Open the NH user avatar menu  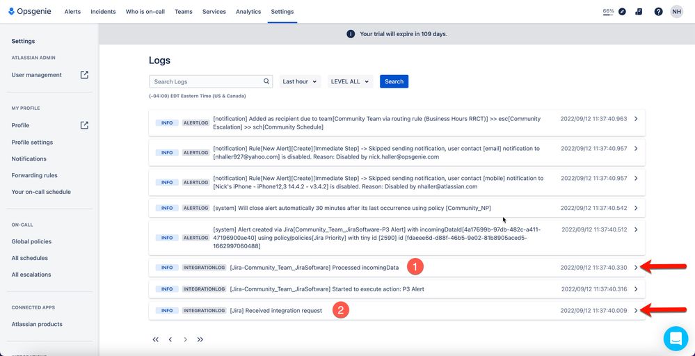click(x=676, y=12)
